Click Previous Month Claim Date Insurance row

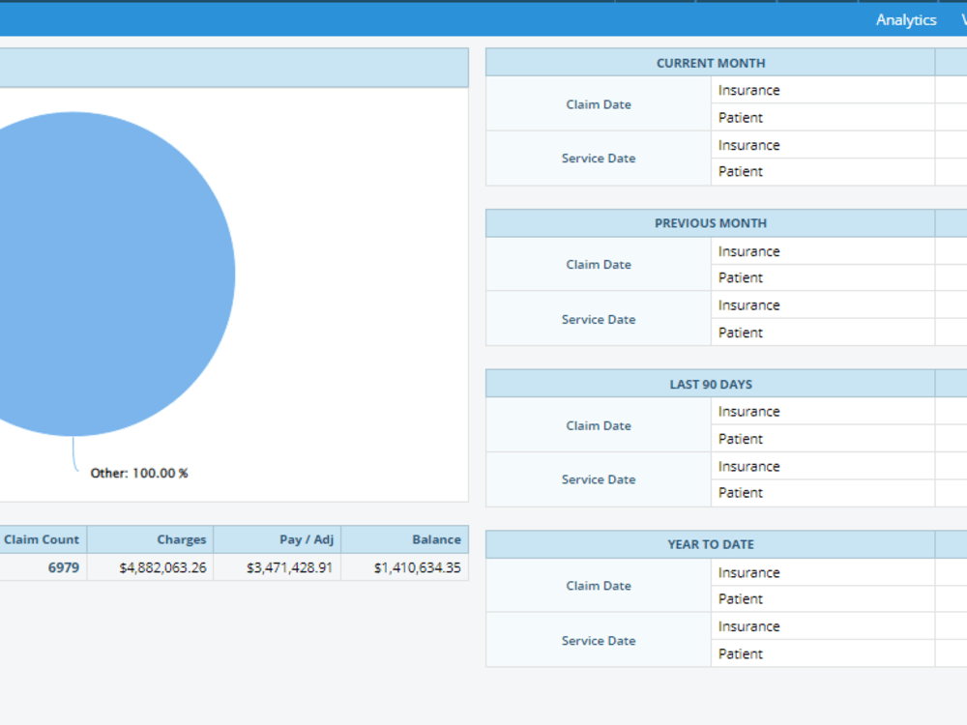click(x=823, y=251)
